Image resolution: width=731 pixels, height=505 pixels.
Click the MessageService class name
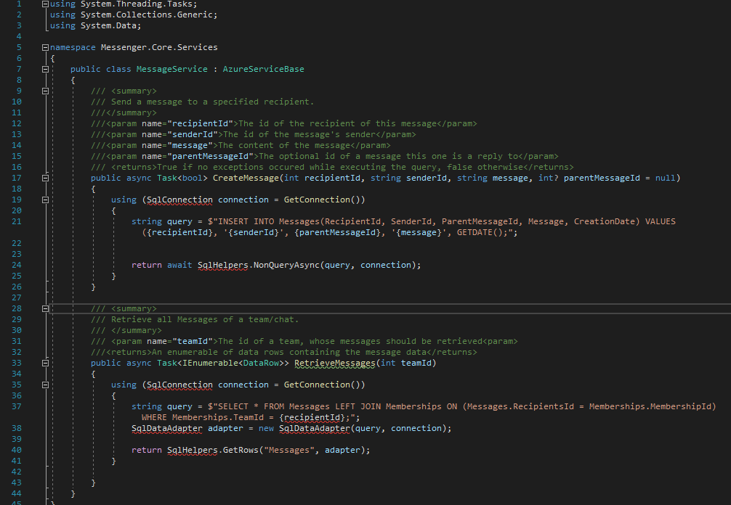coord(172,69)
